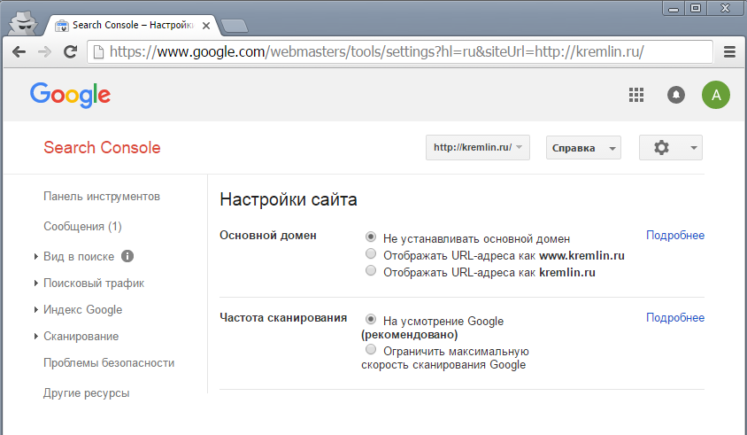This screenshot has height=435, width=747.
Task: Open the settings gear dropdown
Action: click(670, 147)
